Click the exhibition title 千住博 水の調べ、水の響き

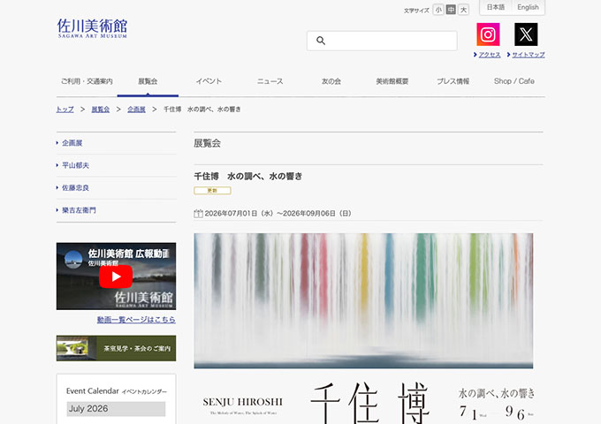click(x=248, y=176)
